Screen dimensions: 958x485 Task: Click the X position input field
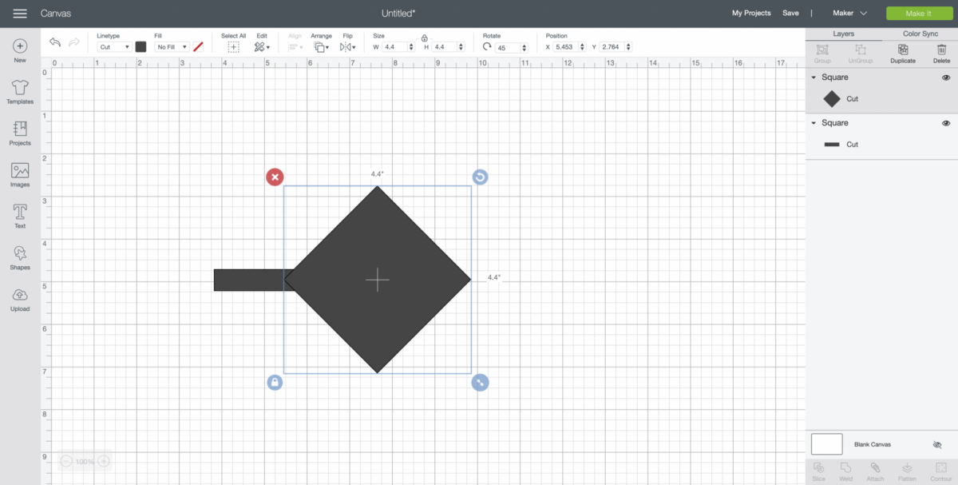[x=567, y=47]
